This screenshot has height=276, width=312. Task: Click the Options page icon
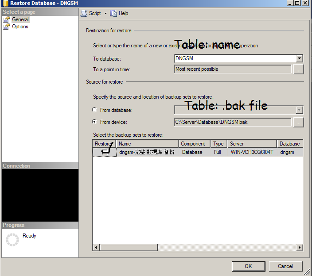(7, 27)
